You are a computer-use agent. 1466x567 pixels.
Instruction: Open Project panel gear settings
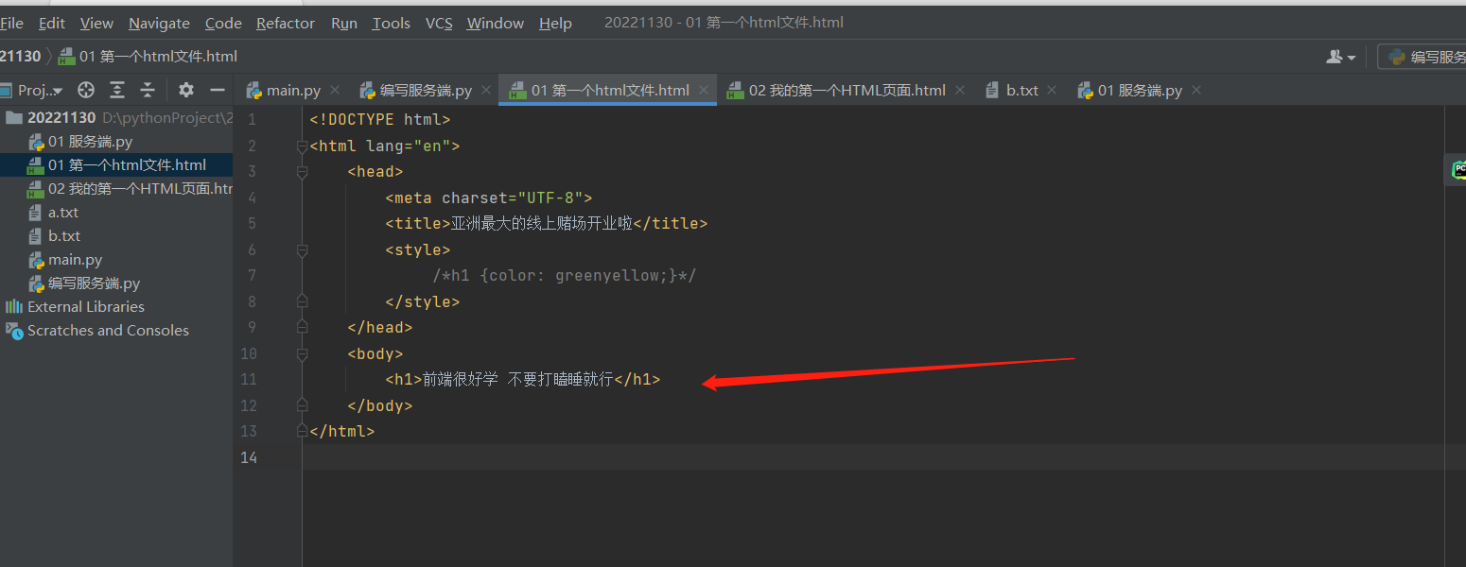pos(186,90)
